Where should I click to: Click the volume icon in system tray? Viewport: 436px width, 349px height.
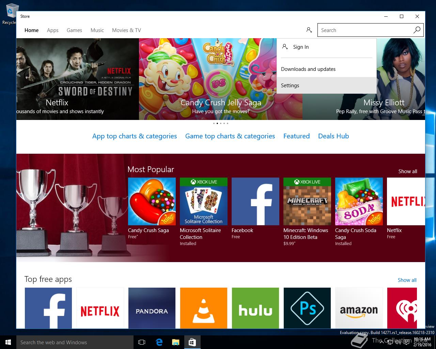pyautogui.click(x=398, y=342)
